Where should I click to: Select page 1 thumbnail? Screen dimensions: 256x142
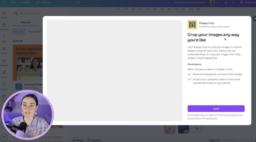click(170, 129)
